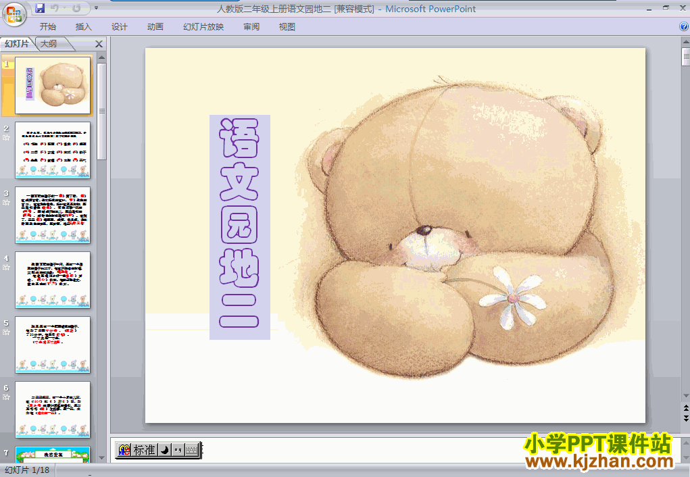Screen dimensions: 690x477
Task: Select slide 4 thumbnail
Action: pyautogui.click(x=53, y=280)
